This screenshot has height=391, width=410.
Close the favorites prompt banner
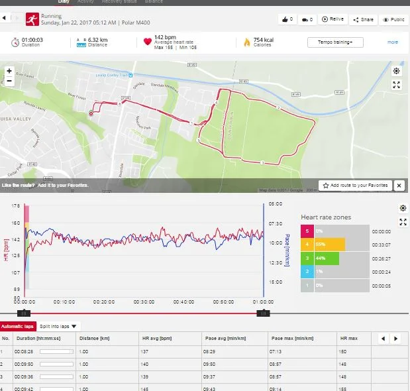399,186
